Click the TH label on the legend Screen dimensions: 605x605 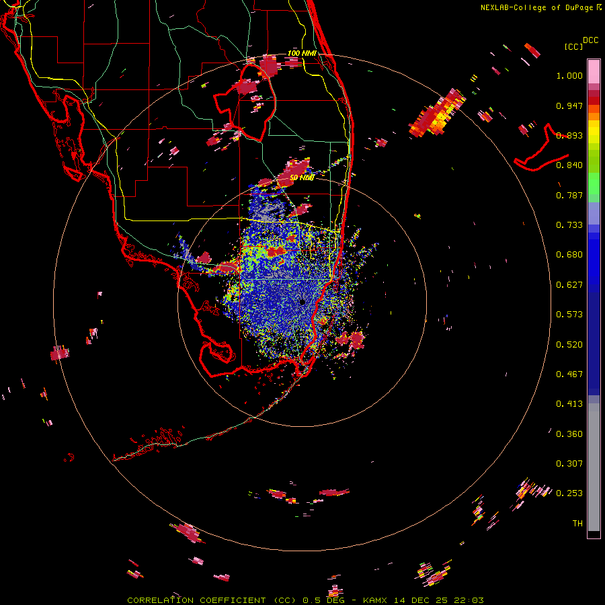(x=577, y=524)
